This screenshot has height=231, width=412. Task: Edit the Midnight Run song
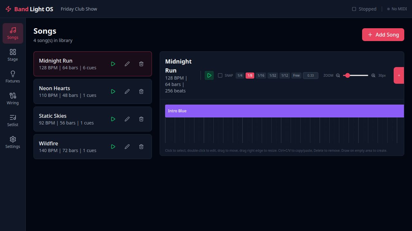[127, 64]
